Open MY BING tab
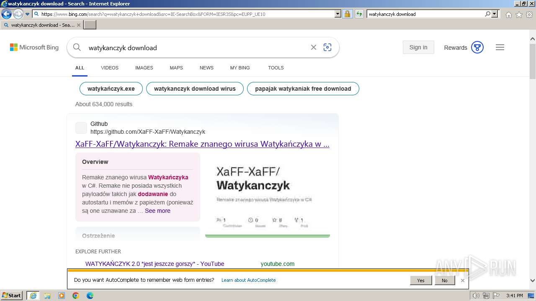Viewport: 536px width, 301px height. coord(240,68)
